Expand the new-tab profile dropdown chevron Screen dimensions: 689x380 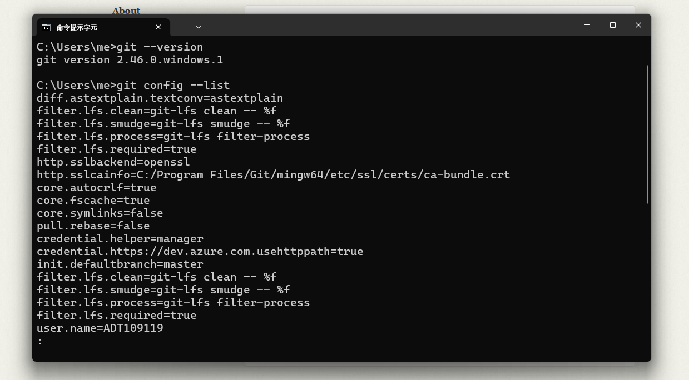tap(199, 27)
